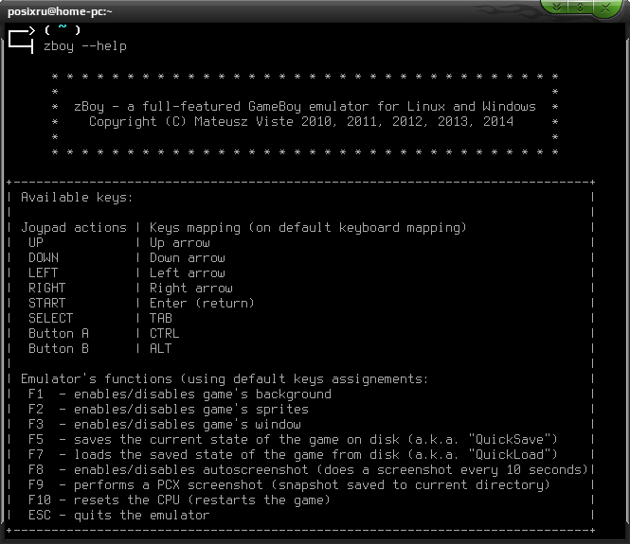Click the 'CTRL' key mapping
Screen dimensions: 630x544
pyautogui.click(x=165, y=334)
